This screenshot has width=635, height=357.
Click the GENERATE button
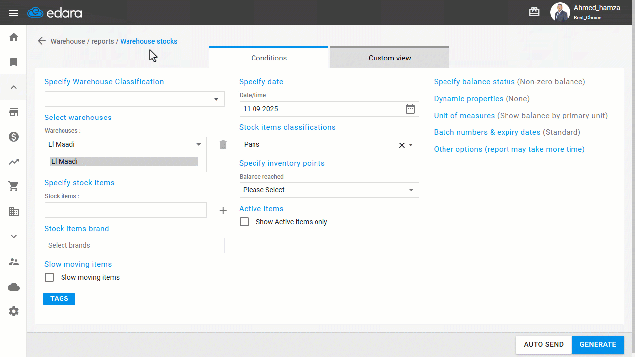(x=598, y=344)
